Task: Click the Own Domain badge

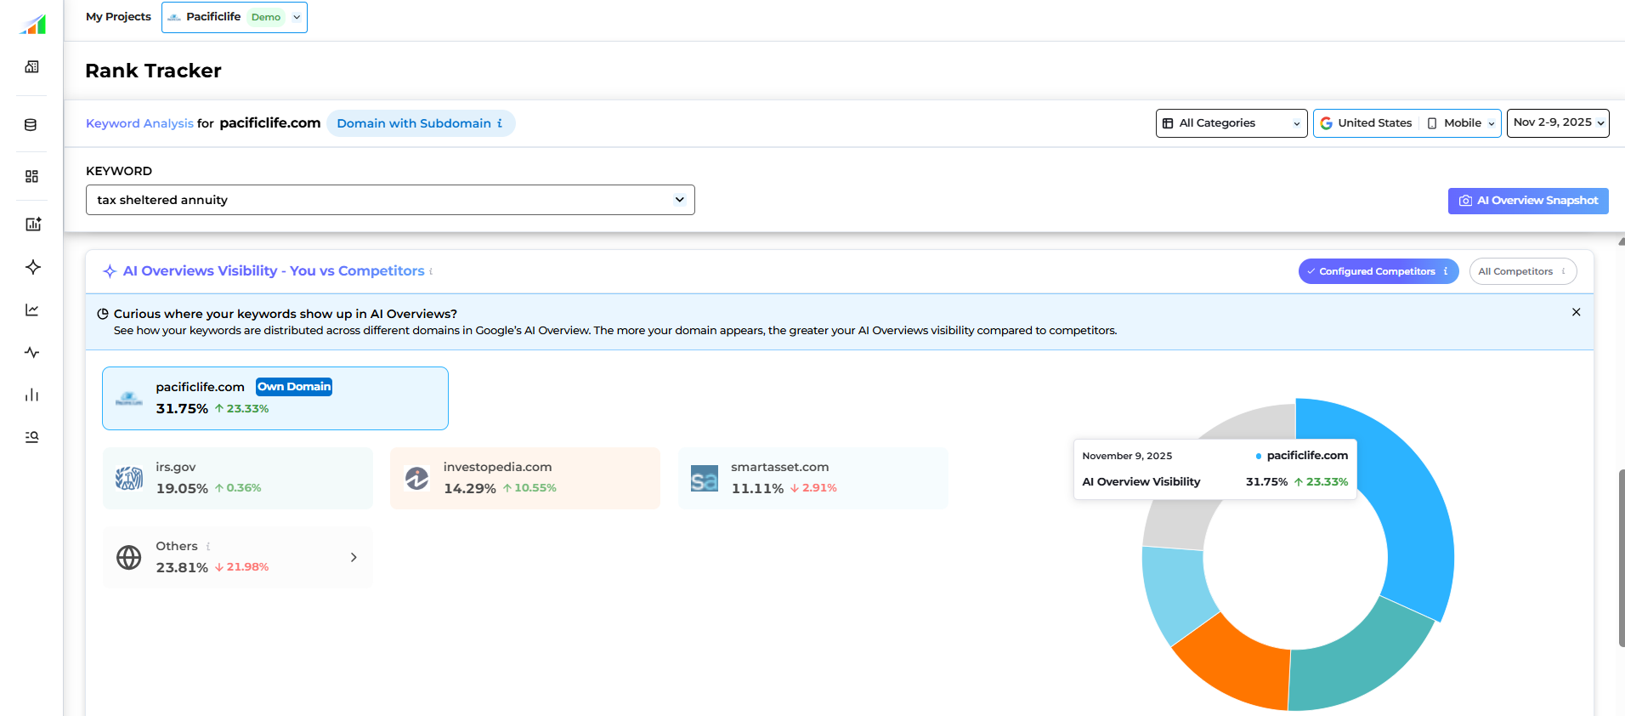Action: click(x=294, y=387)
